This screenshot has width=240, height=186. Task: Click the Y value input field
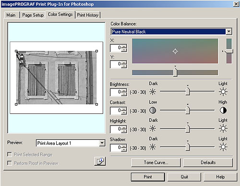point(116,64)
